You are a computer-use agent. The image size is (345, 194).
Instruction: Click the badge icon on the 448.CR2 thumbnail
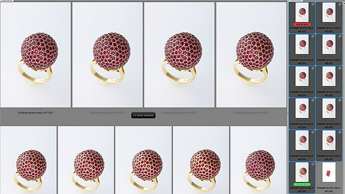click(x=313, y=36)
